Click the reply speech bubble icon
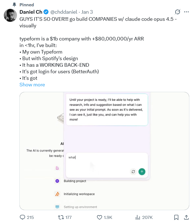Image resolution: width=194 pixels, height=223 pixels. [22, 217]
